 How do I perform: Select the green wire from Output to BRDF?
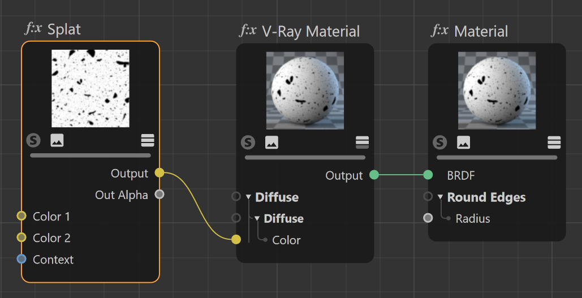[x=401, y=175]
